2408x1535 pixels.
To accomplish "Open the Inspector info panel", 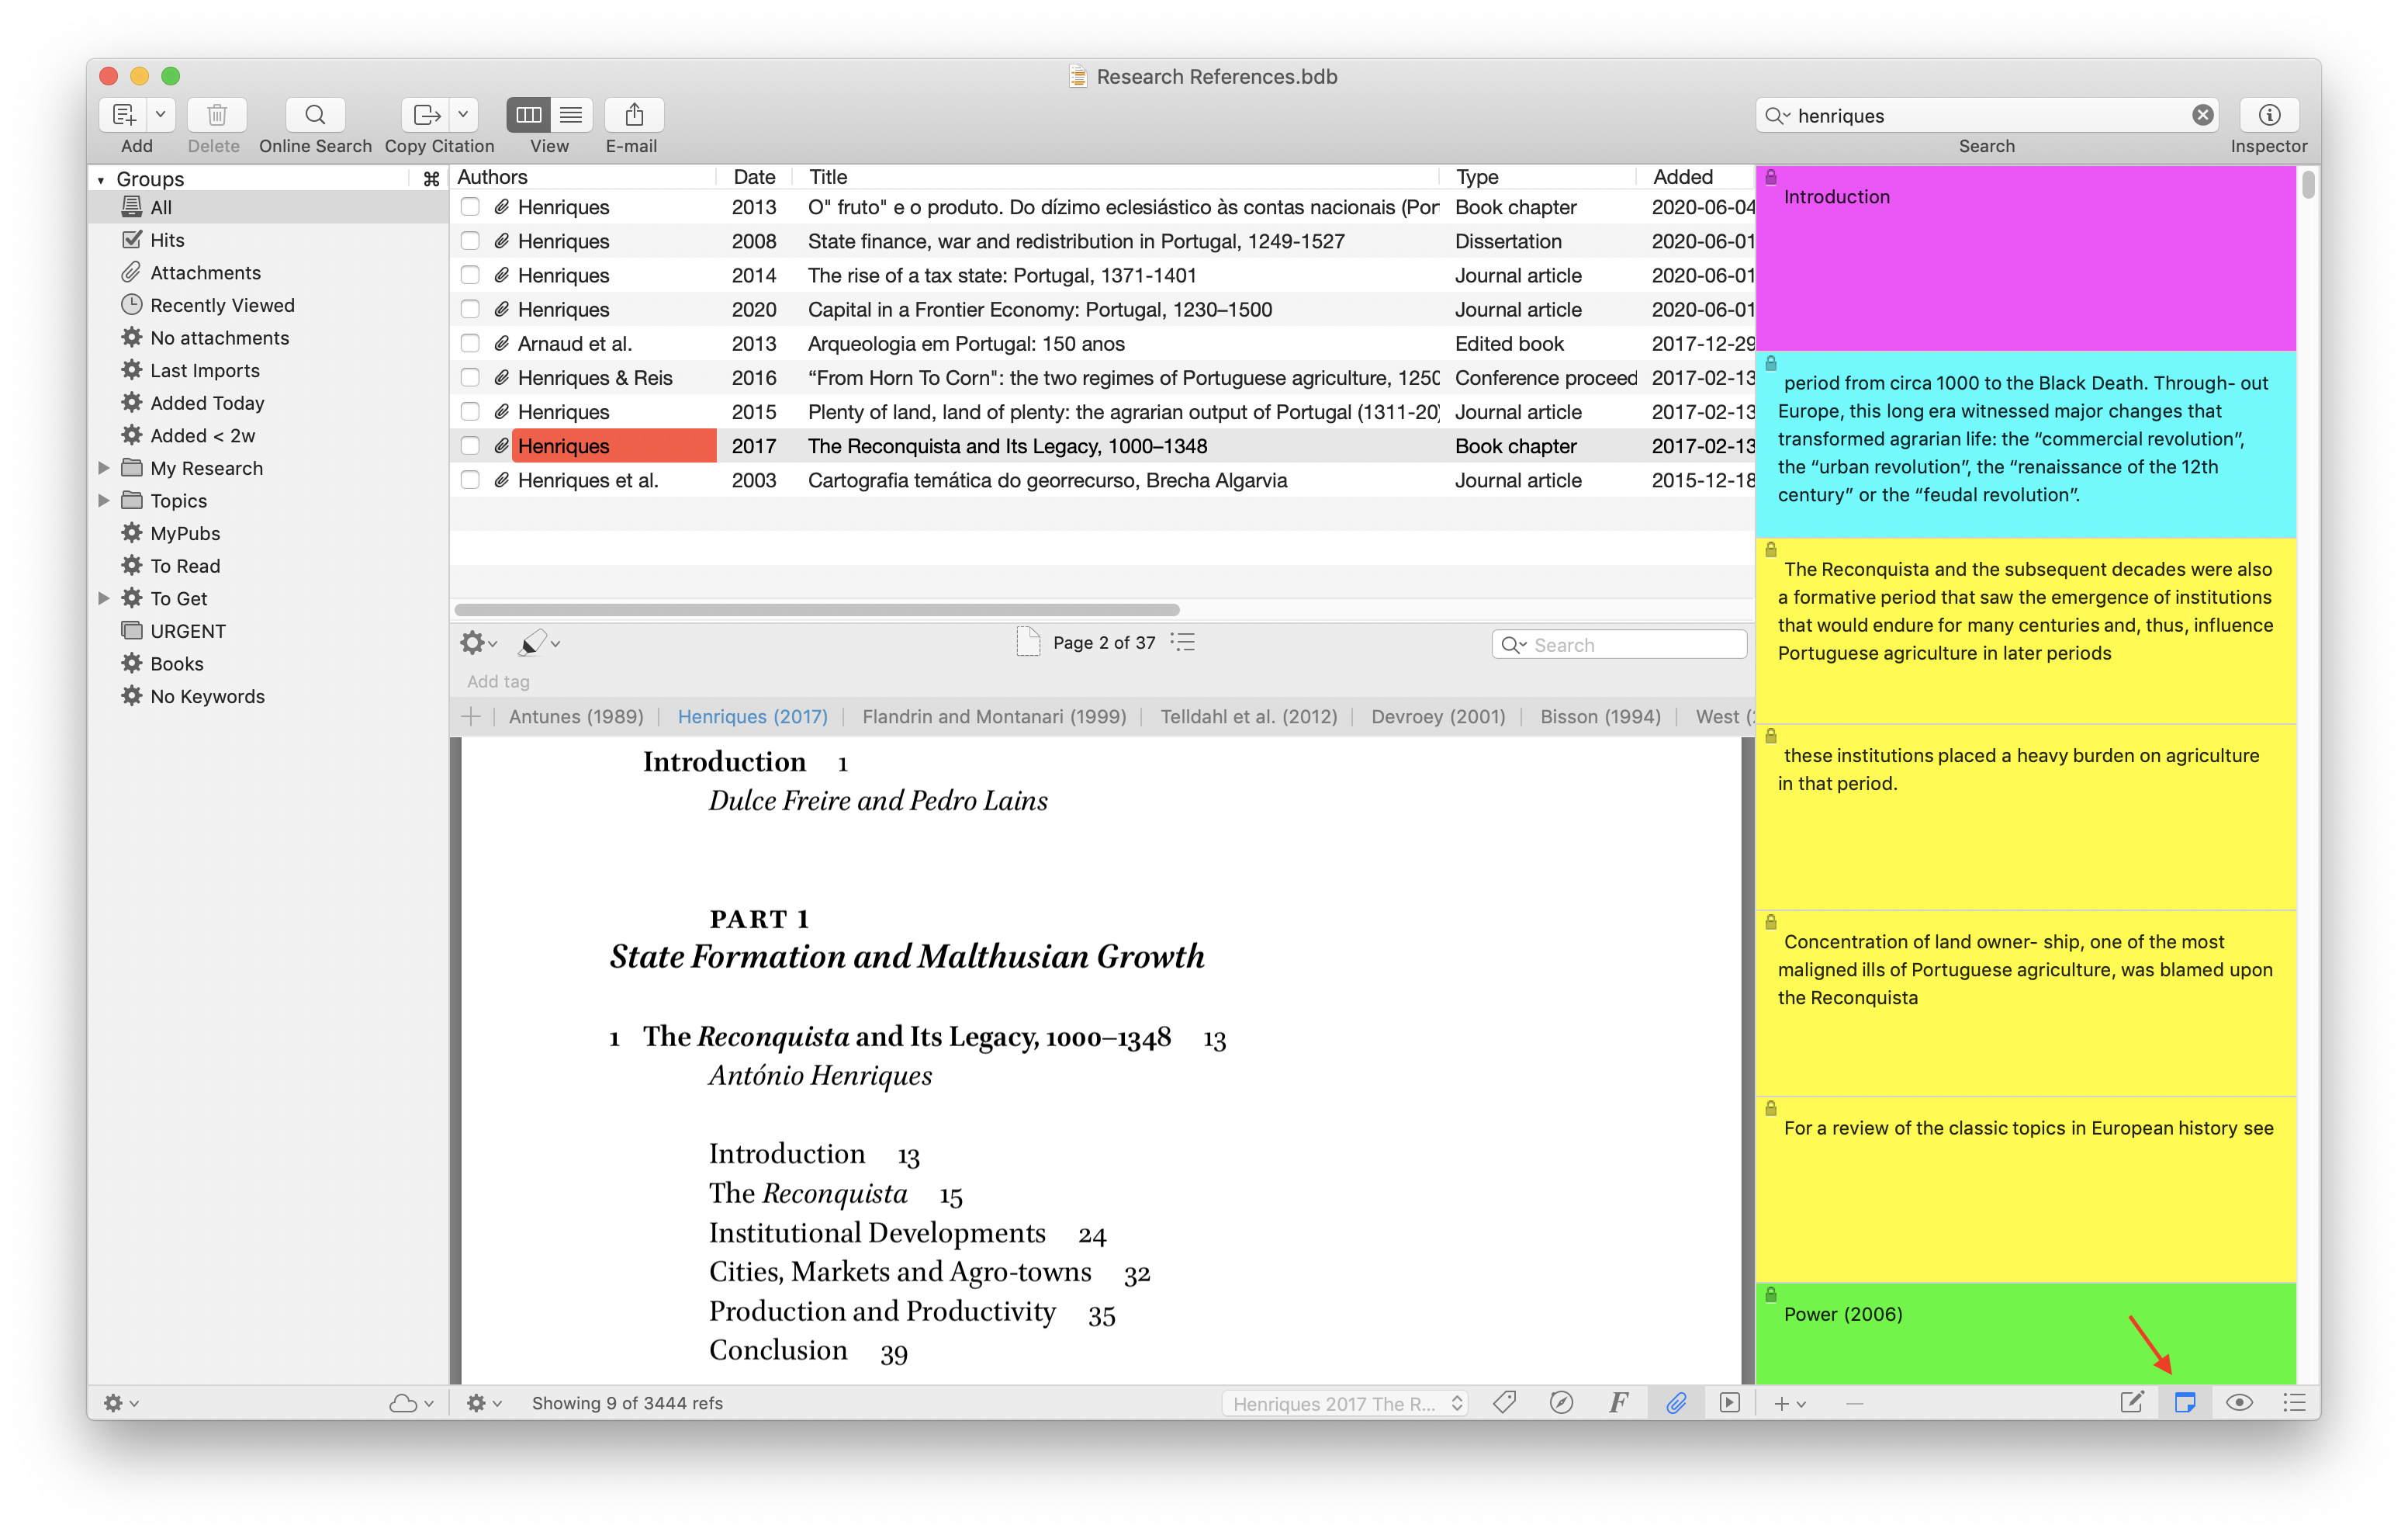I will pos(2268,115).
